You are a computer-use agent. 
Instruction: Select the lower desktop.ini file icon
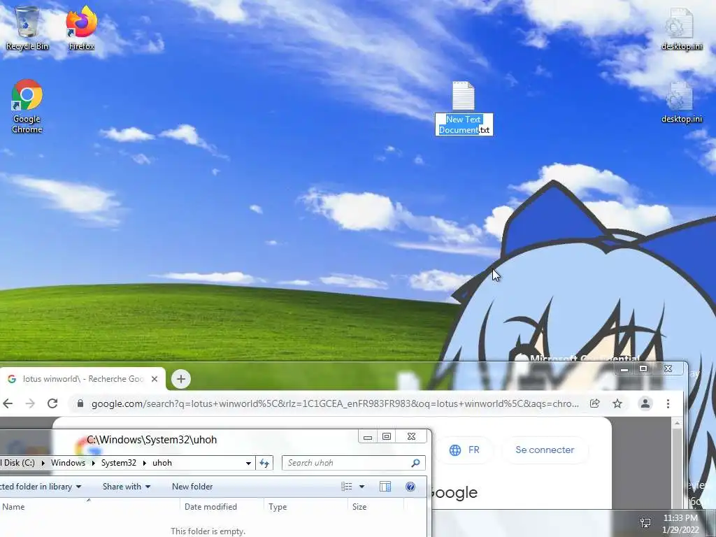681,102
